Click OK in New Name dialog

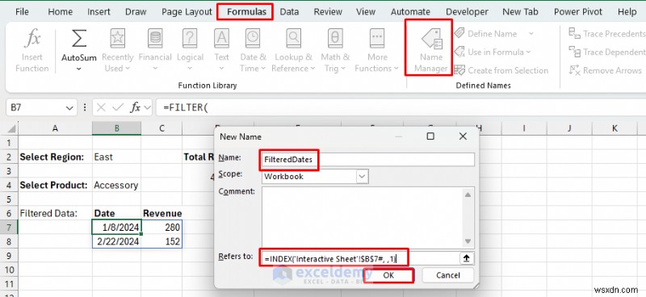click(x=388, y=275)
